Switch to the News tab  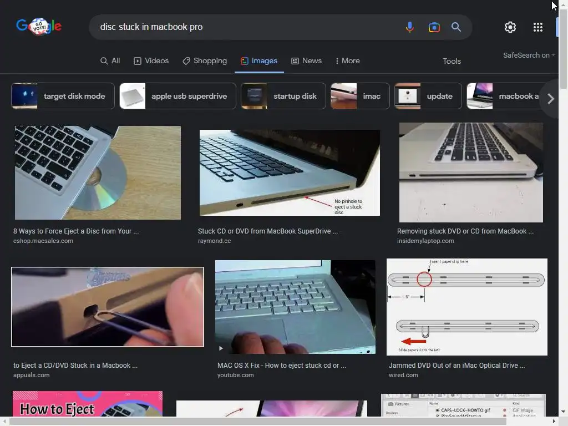[306, 61]
